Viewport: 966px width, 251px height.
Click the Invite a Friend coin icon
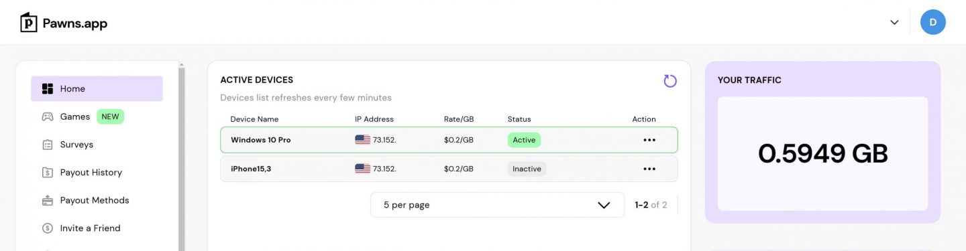[48, 228]
